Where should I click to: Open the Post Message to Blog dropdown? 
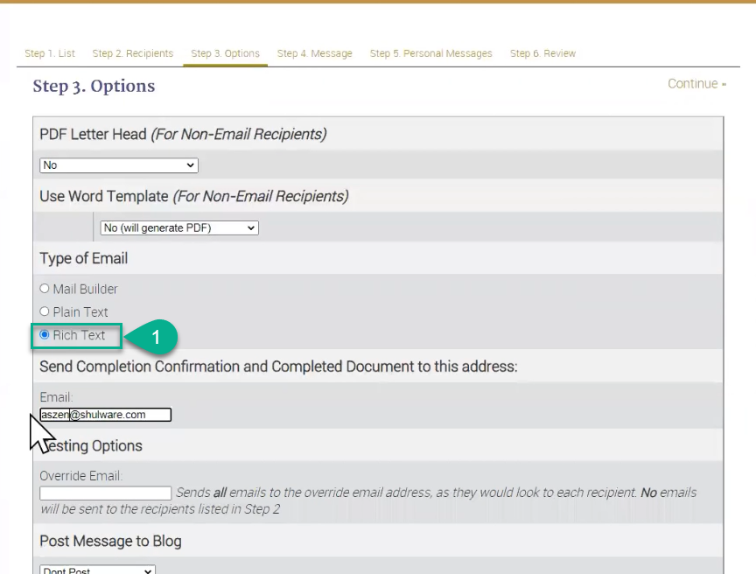point(97,570)
